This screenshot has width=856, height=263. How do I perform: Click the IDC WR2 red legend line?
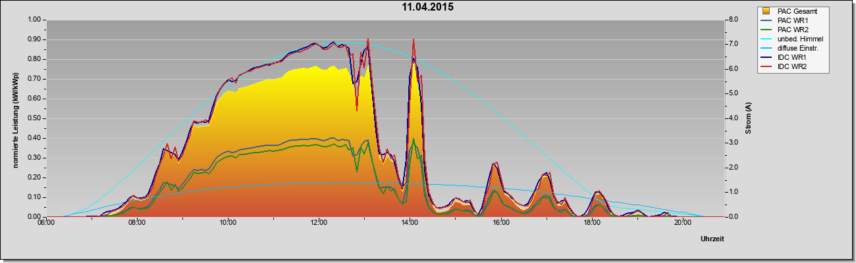pyautogui.click(x=767, y=68)
